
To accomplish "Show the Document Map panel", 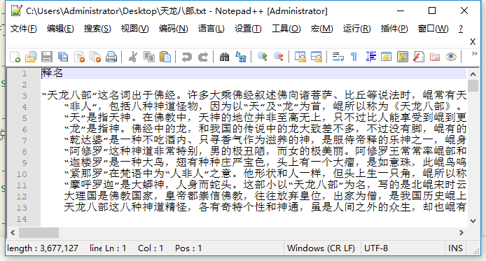I will 402,57.
